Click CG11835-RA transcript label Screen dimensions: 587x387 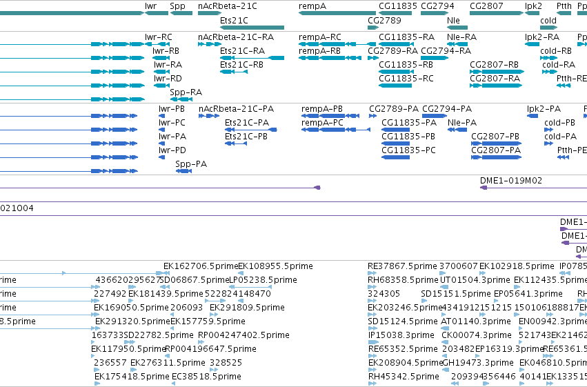coord(406,37)
